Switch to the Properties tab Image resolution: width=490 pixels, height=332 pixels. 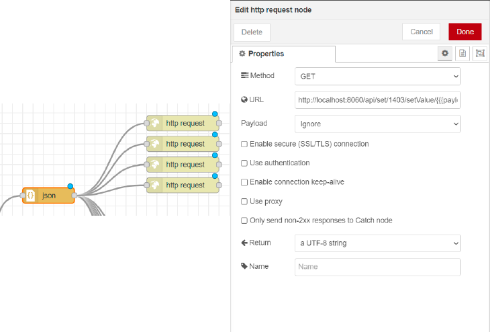(284, 54)
